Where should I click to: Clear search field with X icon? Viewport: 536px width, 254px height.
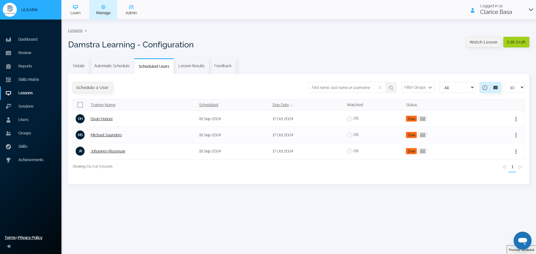click(x=380, y=88)
